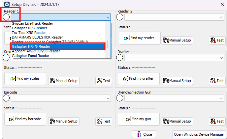The height and width of the screenshot is (139, 227).
Task: Click the Reader 2 combo box field
Action: (174, 17)
